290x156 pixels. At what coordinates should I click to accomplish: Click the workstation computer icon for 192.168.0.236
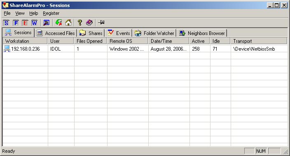[x=7, y=49]
